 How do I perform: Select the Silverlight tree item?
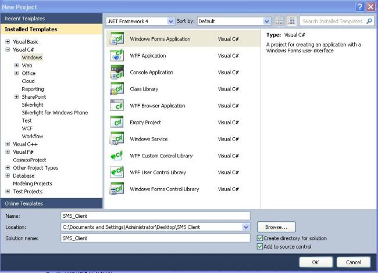[x=33, y=105]
